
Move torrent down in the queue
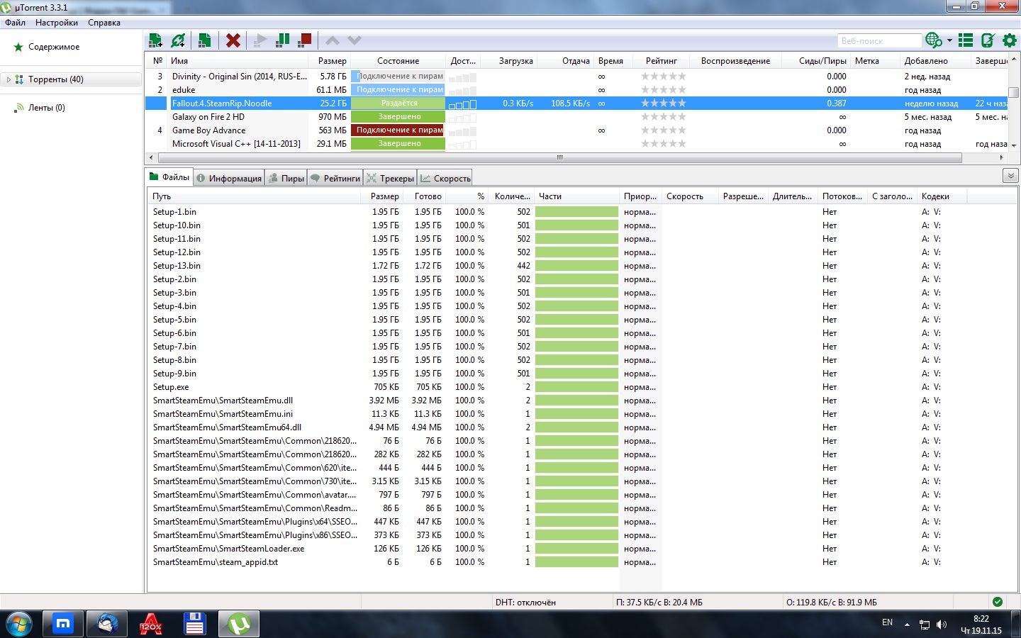click(355, 40)
